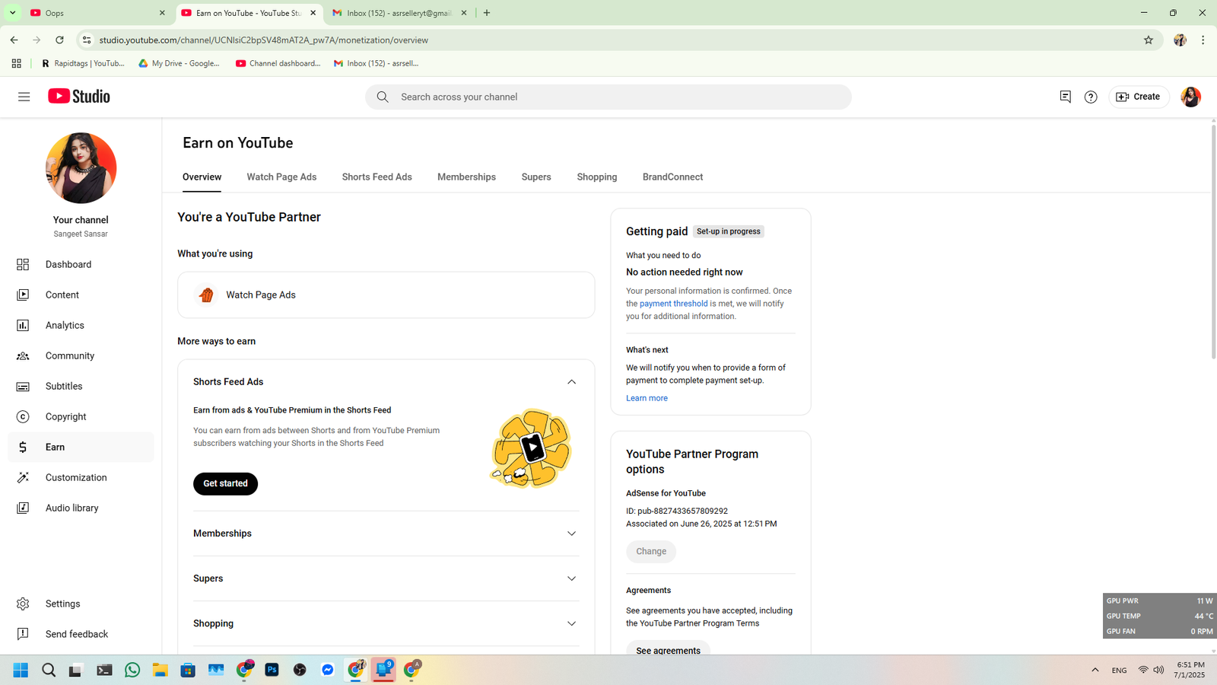
Task: Open the My Drive bookmark
Action: [179, 63]
